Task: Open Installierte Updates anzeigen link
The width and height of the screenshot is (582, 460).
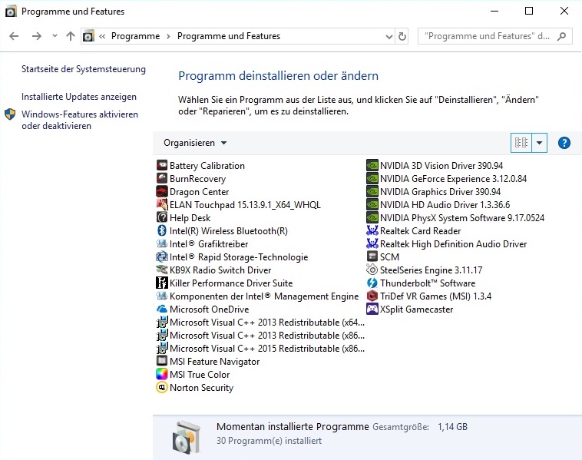Action: click(x=79, y=97)
